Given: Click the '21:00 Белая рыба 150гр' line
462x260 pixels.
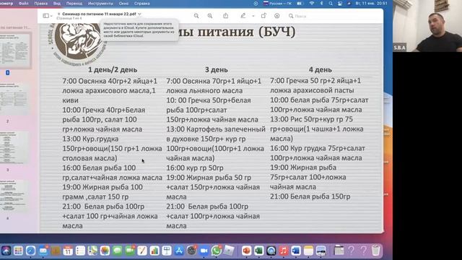Looking at the screenshot, I should click(x=310, y=196).
